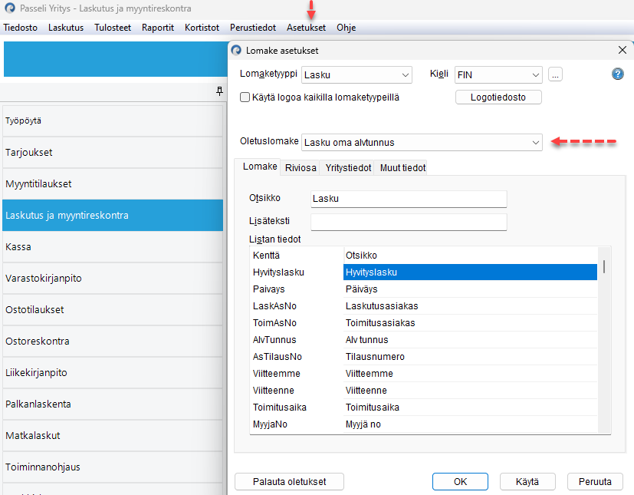Click Palauta oletukset button
This screenshot has height=495, width=634.
click(x=289, y=482)
